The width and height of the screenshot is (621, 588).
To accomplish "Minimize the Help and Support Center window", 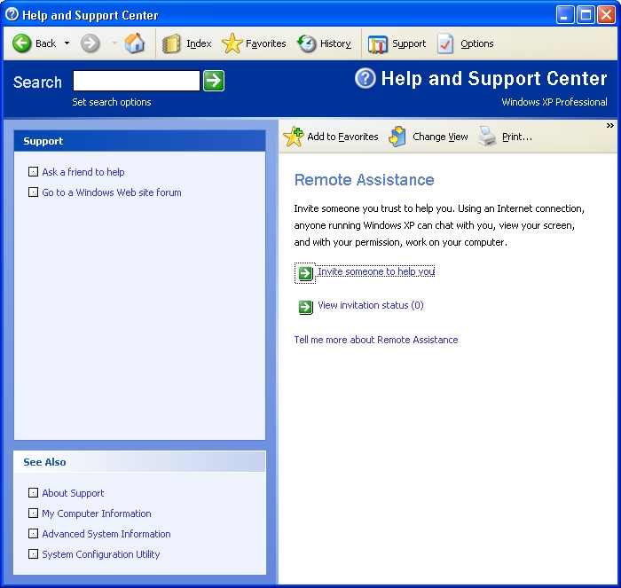I will point(565,15).
